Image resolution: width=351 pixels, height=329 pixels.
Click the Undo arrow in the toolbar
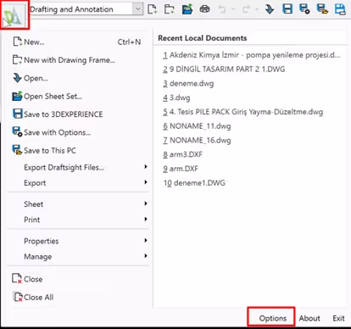[222, 9]
